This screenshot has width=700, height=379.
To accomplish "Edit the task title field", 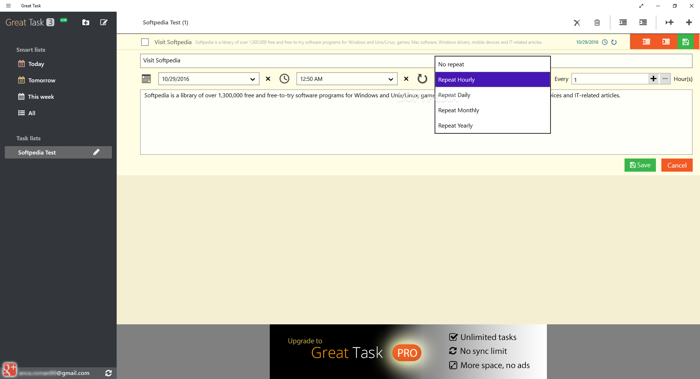I will pyautogui.click(x=287, y=60).
